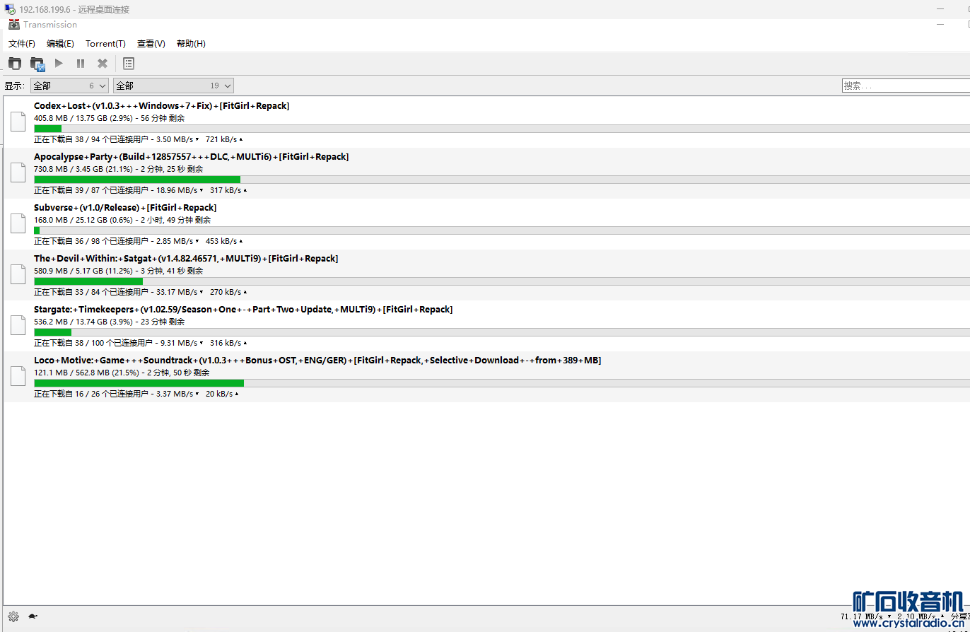Click the Apocalypse Party progress bar
Viewport: 970px width, 632px height.
pyautogui.click(x=502, y=180)
